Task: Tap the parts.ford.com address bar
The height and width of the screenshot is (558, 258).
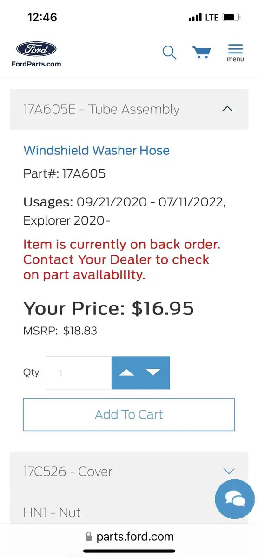Action: coord(129,537)
